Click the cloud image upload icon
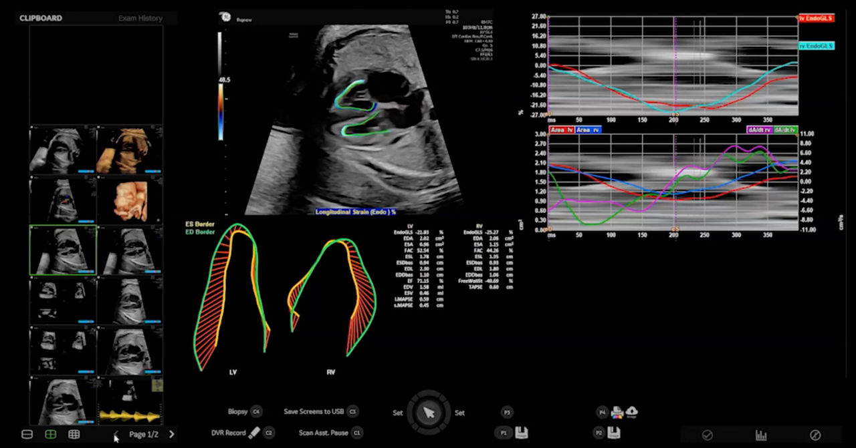Screen dimensions: 856x448 pyautogui.click(x=631, y=413)
